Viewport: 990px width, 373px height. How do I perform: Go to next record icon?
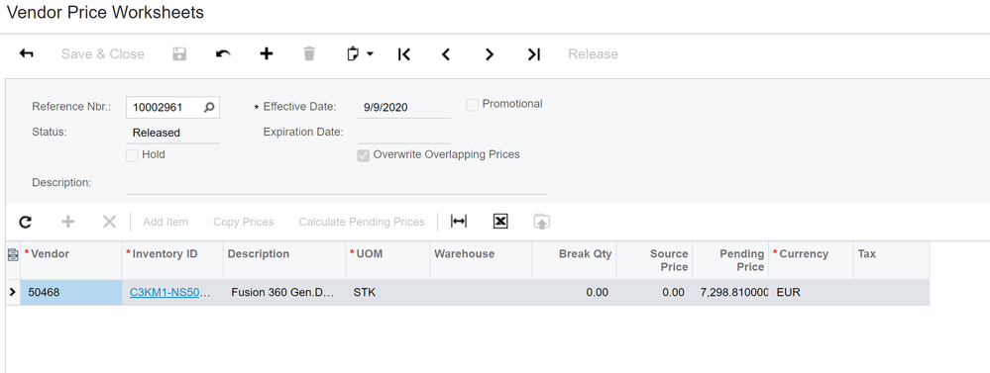point(490,54)
